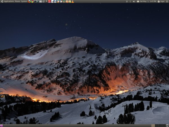Open the power/shutdown session icon
This screenshot has width=169, height=127.
coord(167,1)
